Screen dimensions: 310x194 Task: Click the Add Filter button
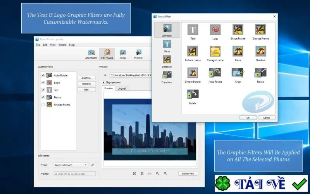[86, 78]
